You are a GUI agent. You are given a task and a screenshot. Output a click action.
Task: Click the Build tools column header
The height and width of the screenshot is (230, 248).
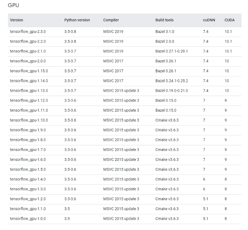pos(164,20)
